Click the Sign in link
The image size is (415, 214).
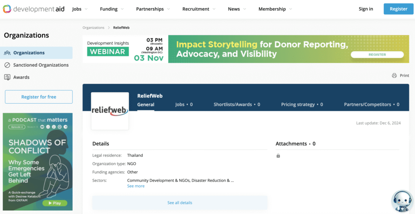click(x=366, y=9)
